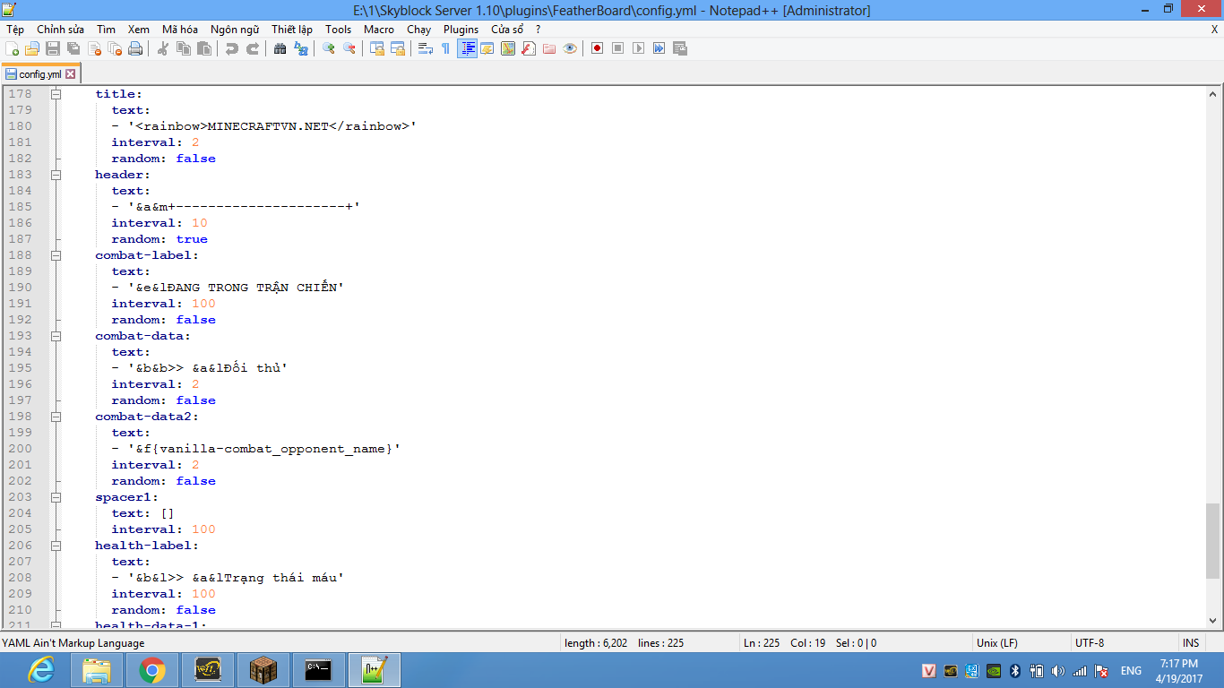Toggle word wrap toolbar icon

click(426, 48)
